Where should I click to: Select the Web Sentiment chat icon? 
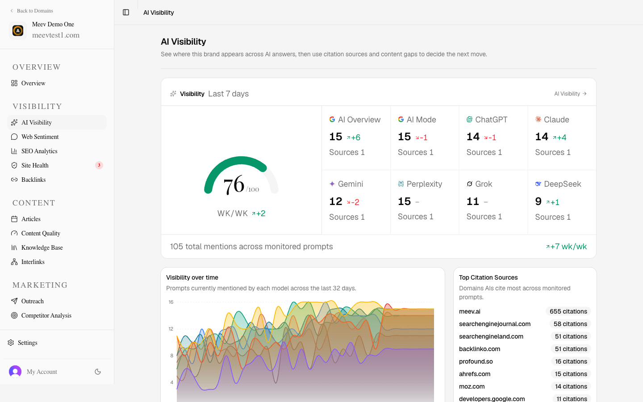(x=14, y=137)
